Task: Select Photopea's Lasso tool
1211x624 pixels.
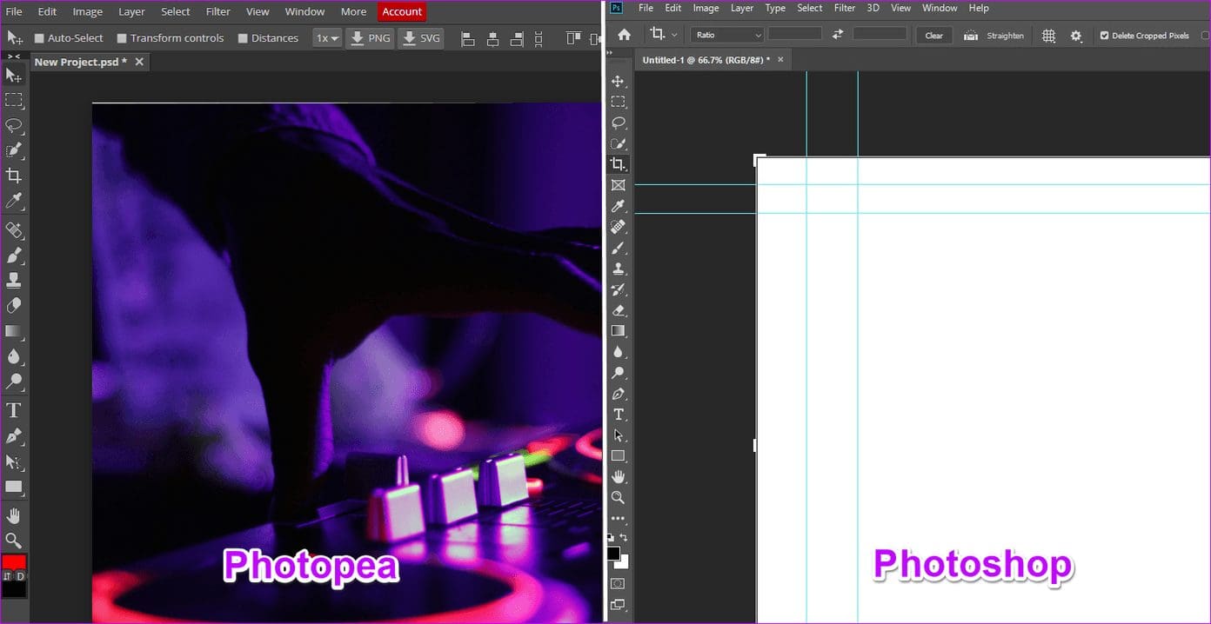Action: [x=14, y=126]
